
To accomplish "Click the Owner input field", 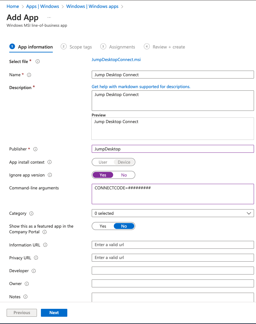I will 173,283.
